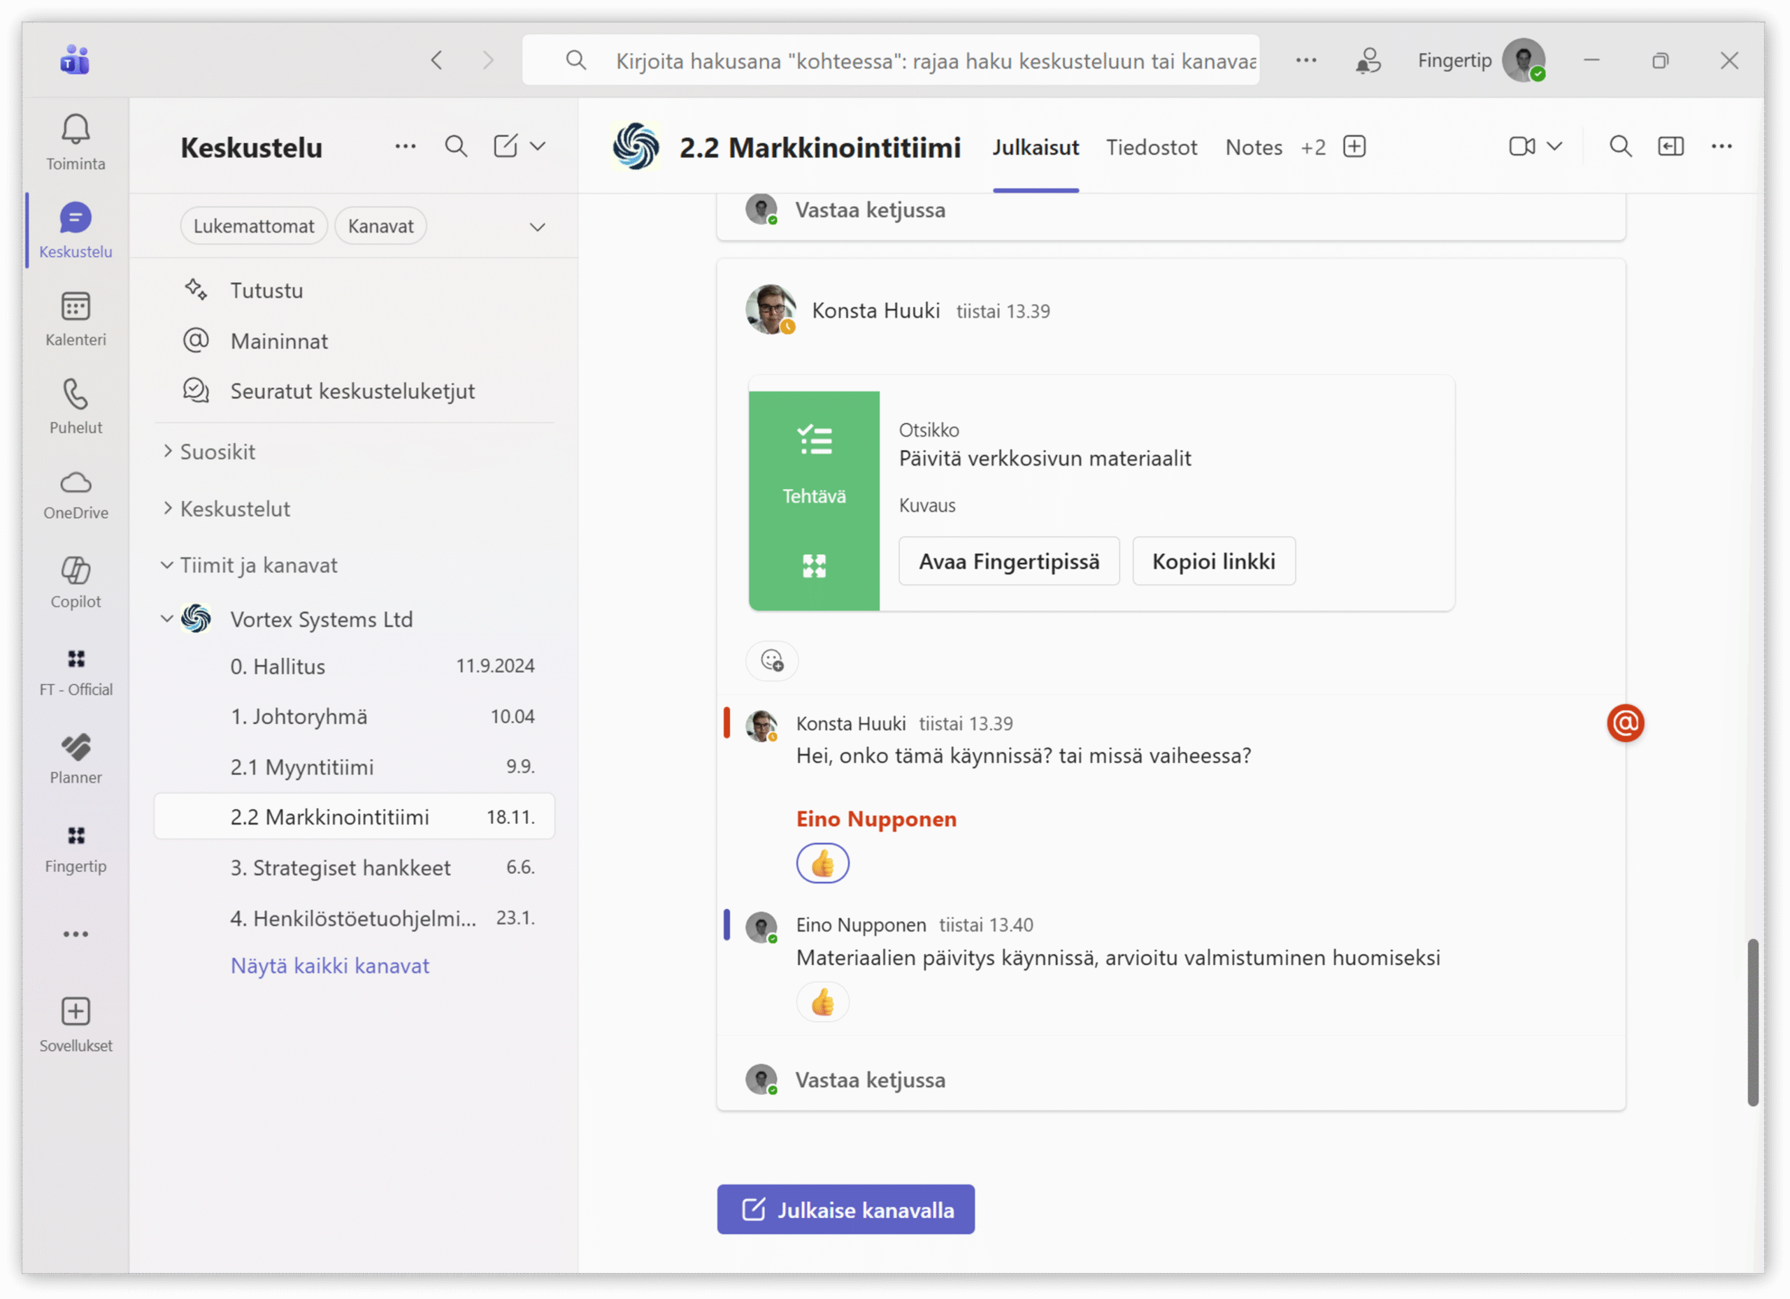Open Kalenteri from the sidebar
The image size is (1790, 1299).
click(x=76, y=307)
